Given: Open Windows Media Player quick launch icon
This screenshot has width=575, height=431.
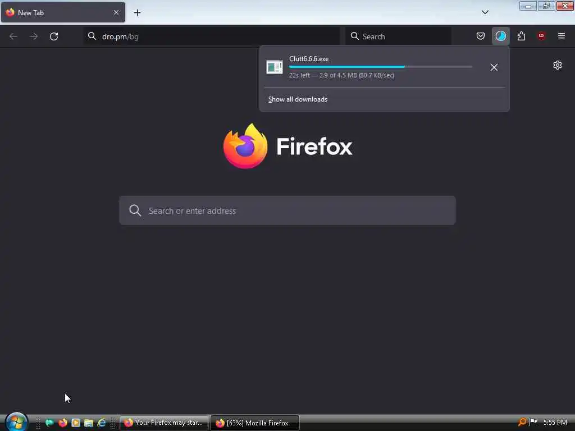Looking at the screenshot, I should (x=76, y=423).
